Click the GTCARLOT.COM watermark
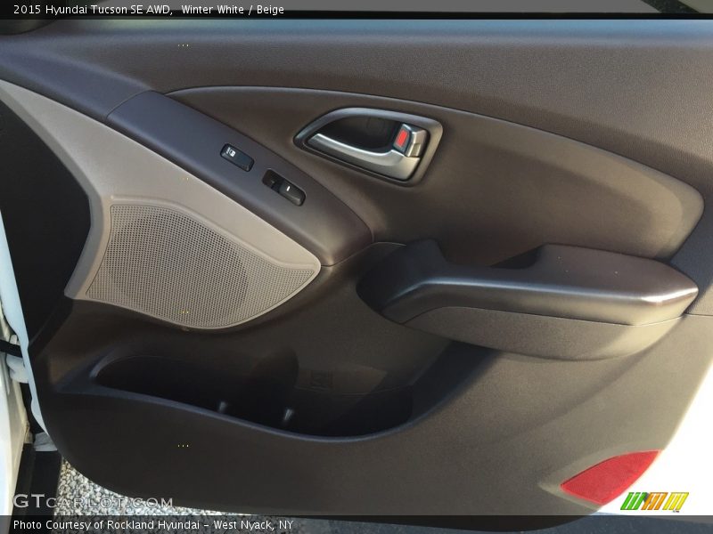713x534 pixels. (93, 502)
